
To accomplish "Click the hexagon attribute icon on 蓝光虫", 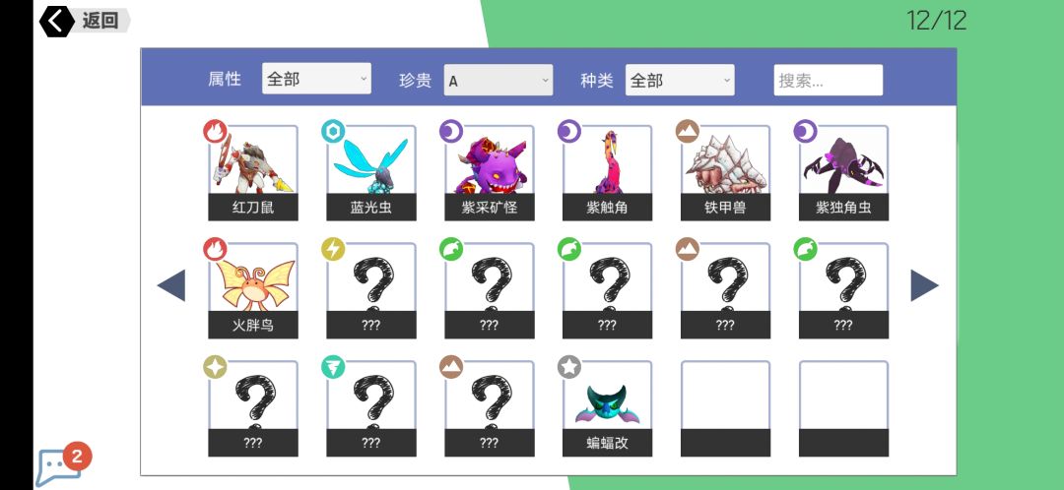I will [333, 131].
